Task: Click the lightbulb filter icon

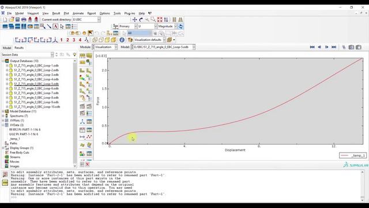Action: point(74,54)
